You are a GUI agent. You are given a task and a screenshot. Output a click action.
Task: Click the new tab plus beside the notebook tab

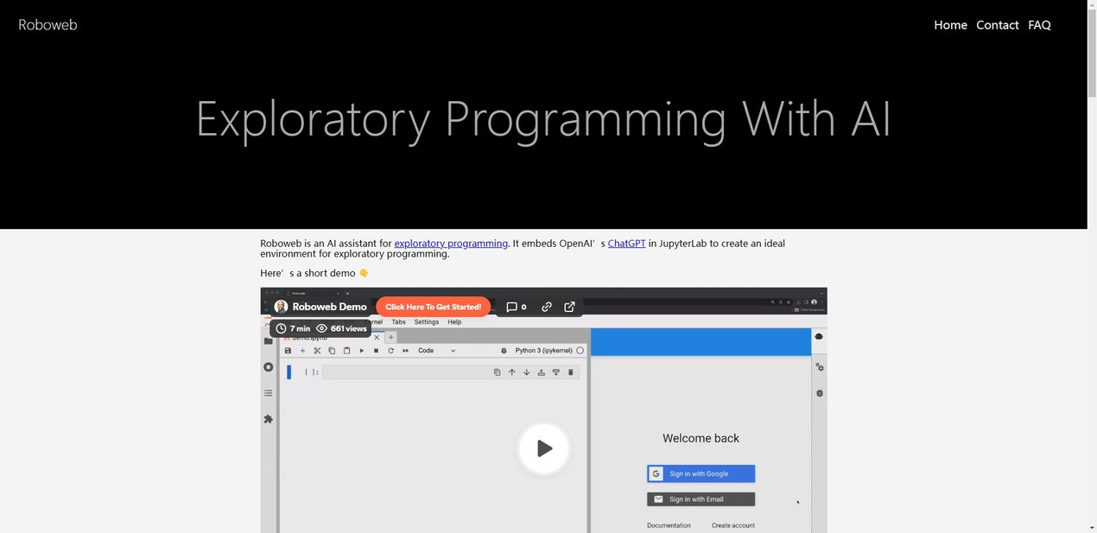tap(390, 338)
